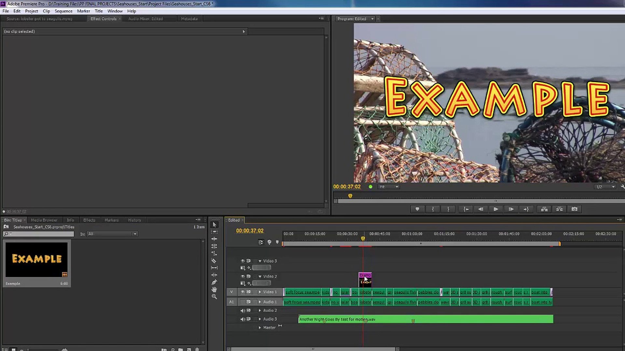This screenshot has height=351, width=625.
Task: Expand the Master track in the timeline
Action: pyautogui.click(x=259, y=328)
